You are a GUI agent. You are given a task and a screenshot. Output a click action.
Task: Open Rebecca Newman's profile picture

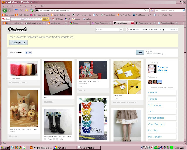(152, 69)
